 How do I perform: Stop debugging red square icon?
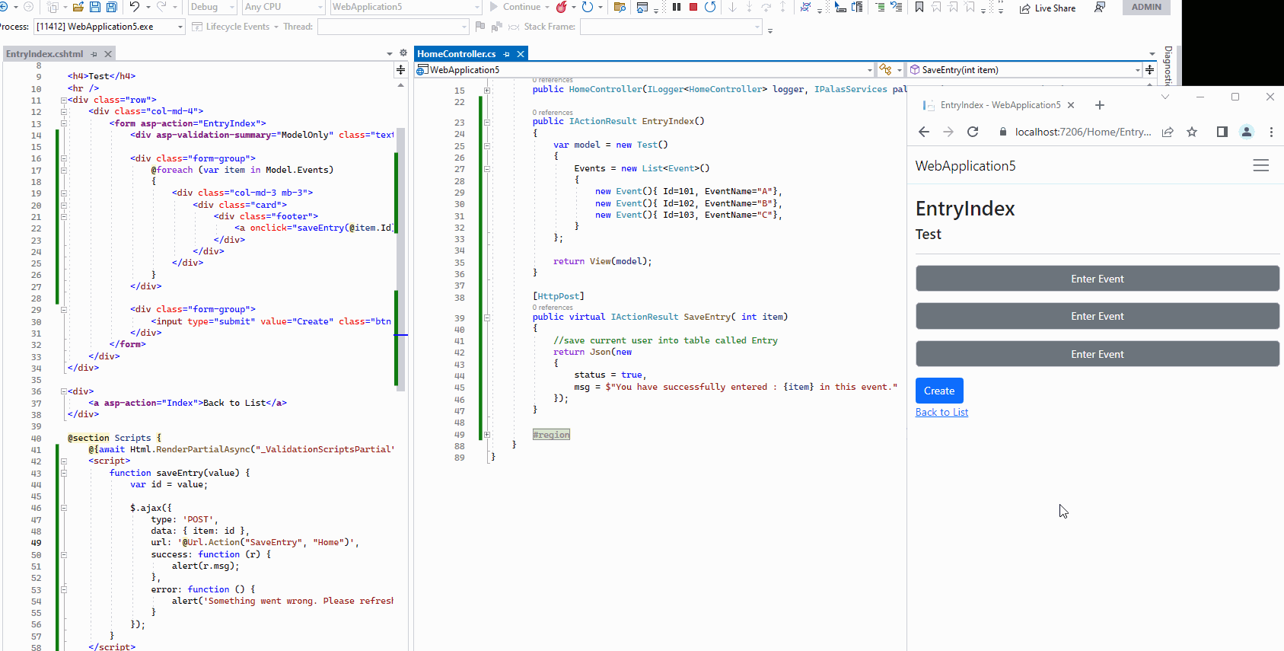click(693, 7)
